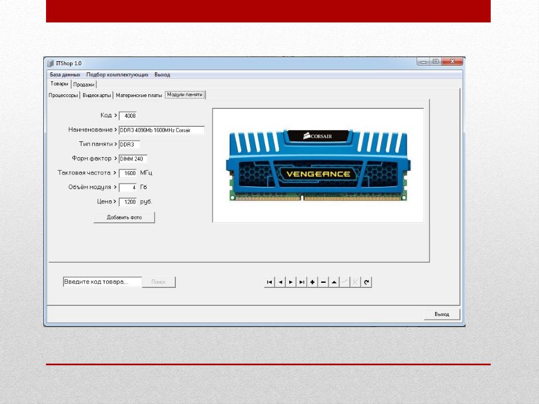Click the руб. unit label
The height and width of the screenshot is (404, 539).
tap(146, 201)
